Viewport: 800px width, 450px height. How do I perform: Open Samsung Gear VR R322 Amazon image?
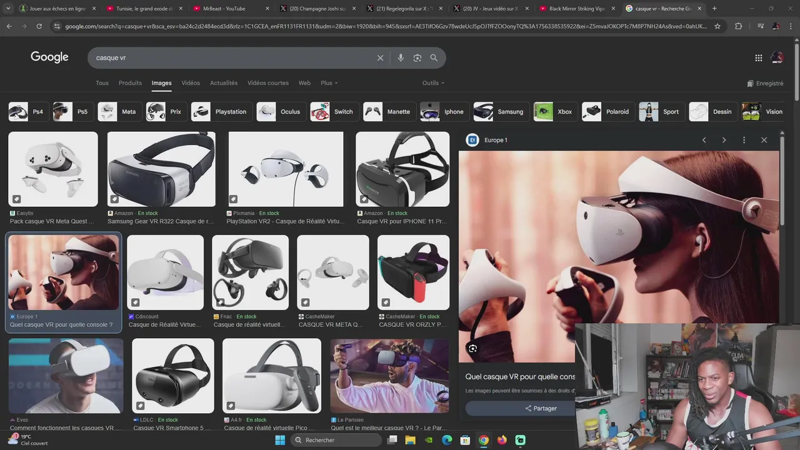coord(161,169)
